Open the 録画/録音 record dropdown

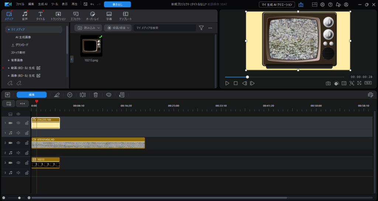(x=117, y=28)
